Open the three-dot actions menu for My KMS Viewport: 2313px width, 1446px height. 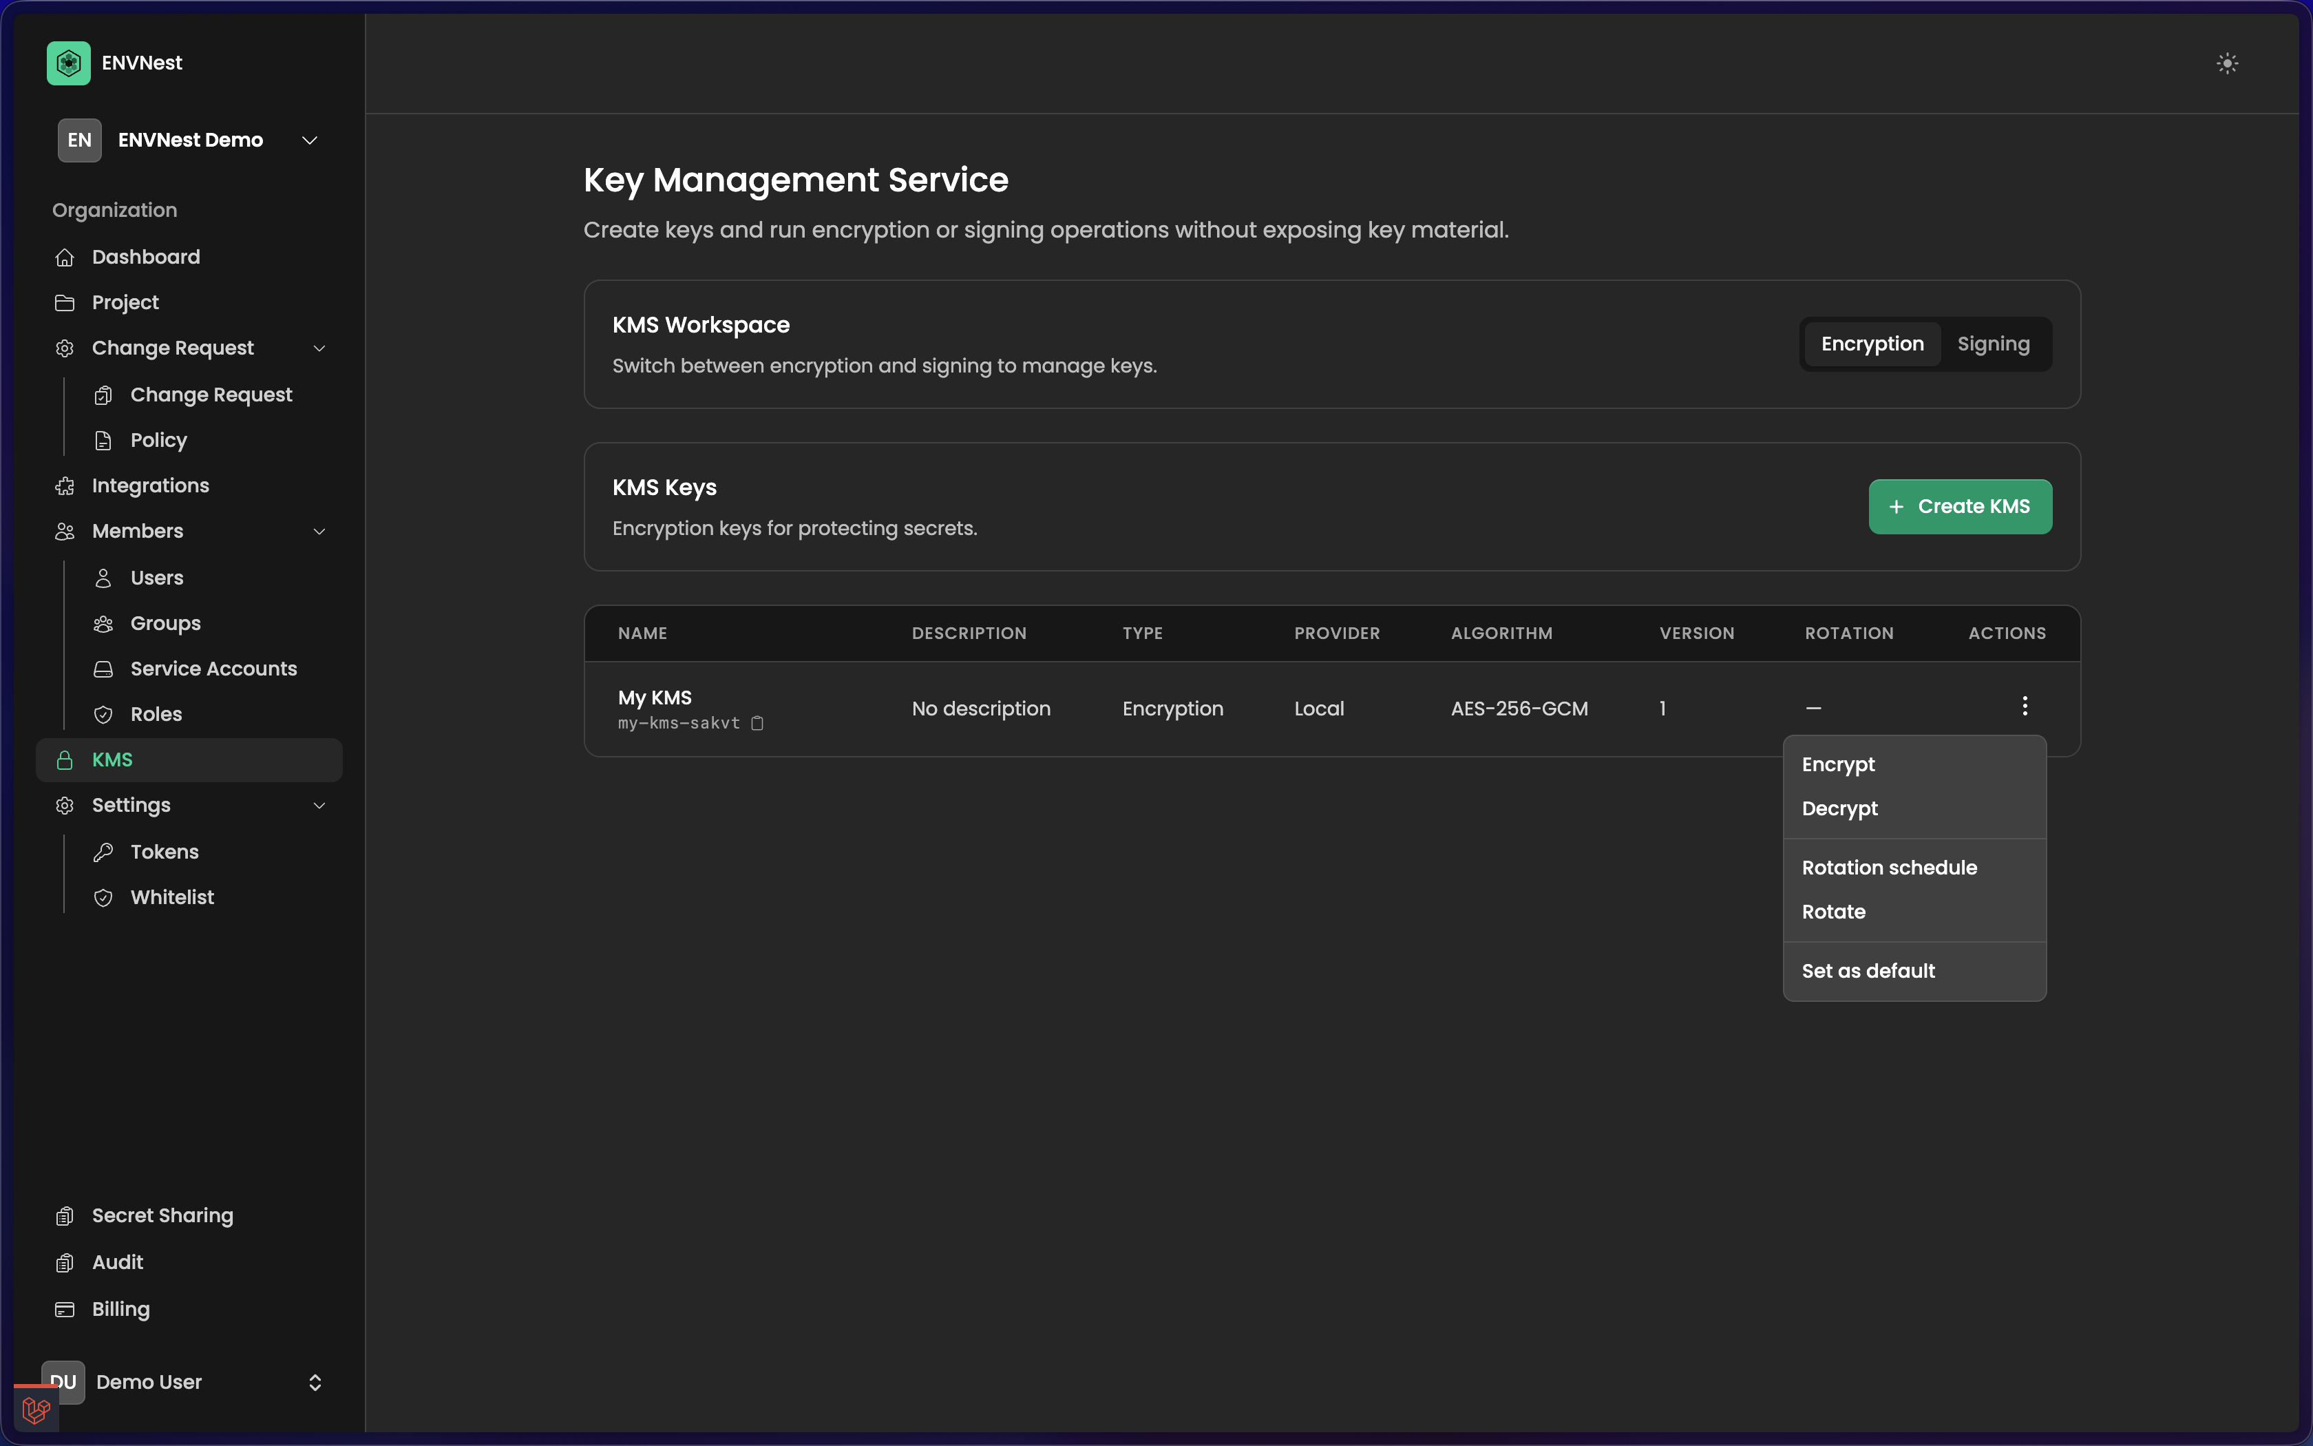coord(2025,706)
